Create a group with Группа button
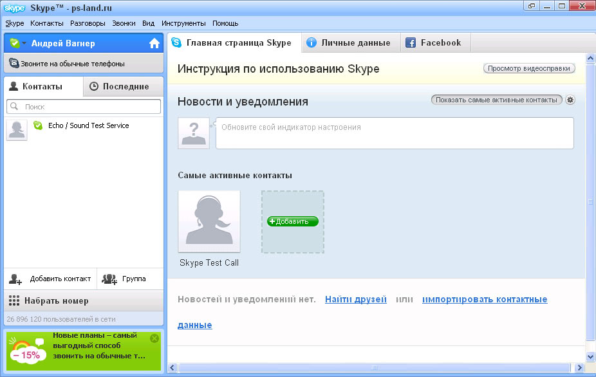The width and height of the screenshot is (596, 377). click(131, 279)
